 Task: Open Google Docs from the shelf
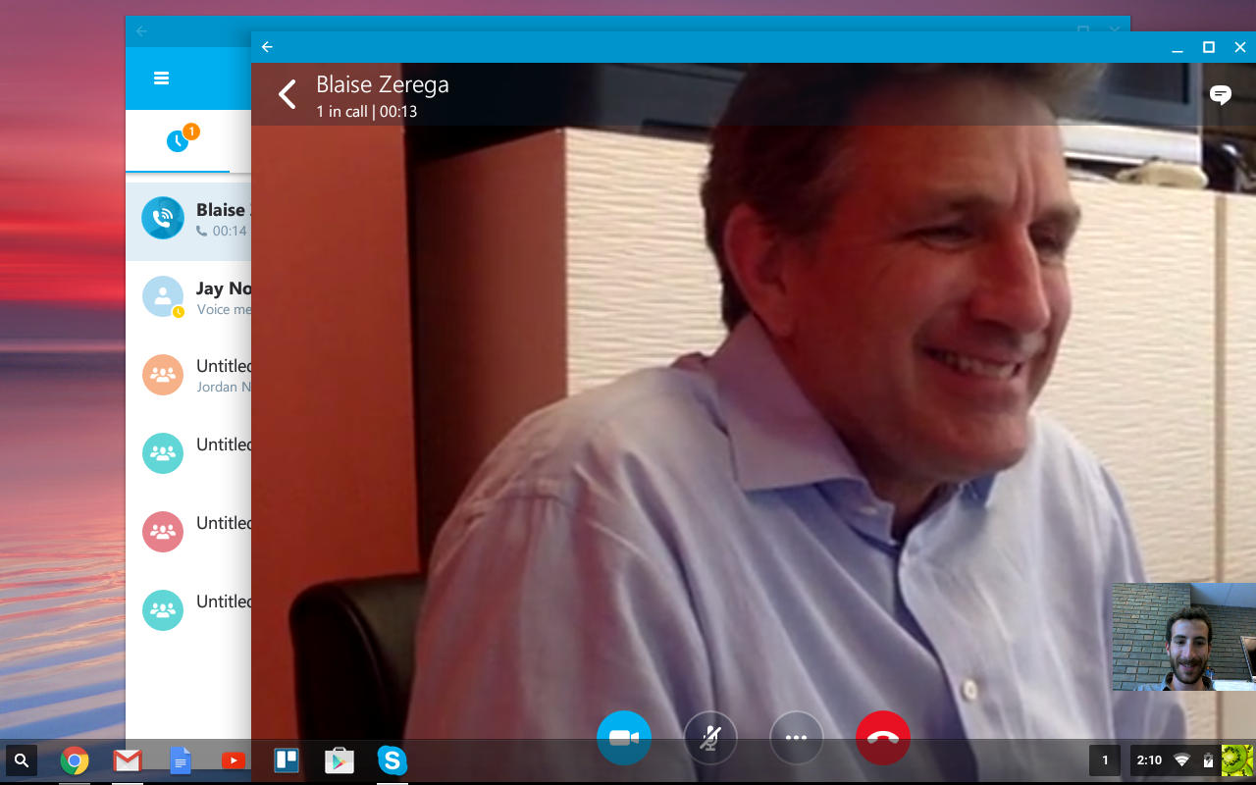coord(181,760)
